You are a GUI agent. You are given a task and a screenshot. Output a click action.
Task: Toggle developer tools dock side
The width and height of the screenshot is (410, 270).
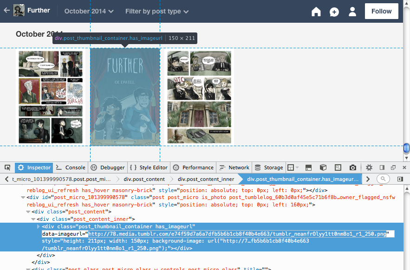coord(382,167)
